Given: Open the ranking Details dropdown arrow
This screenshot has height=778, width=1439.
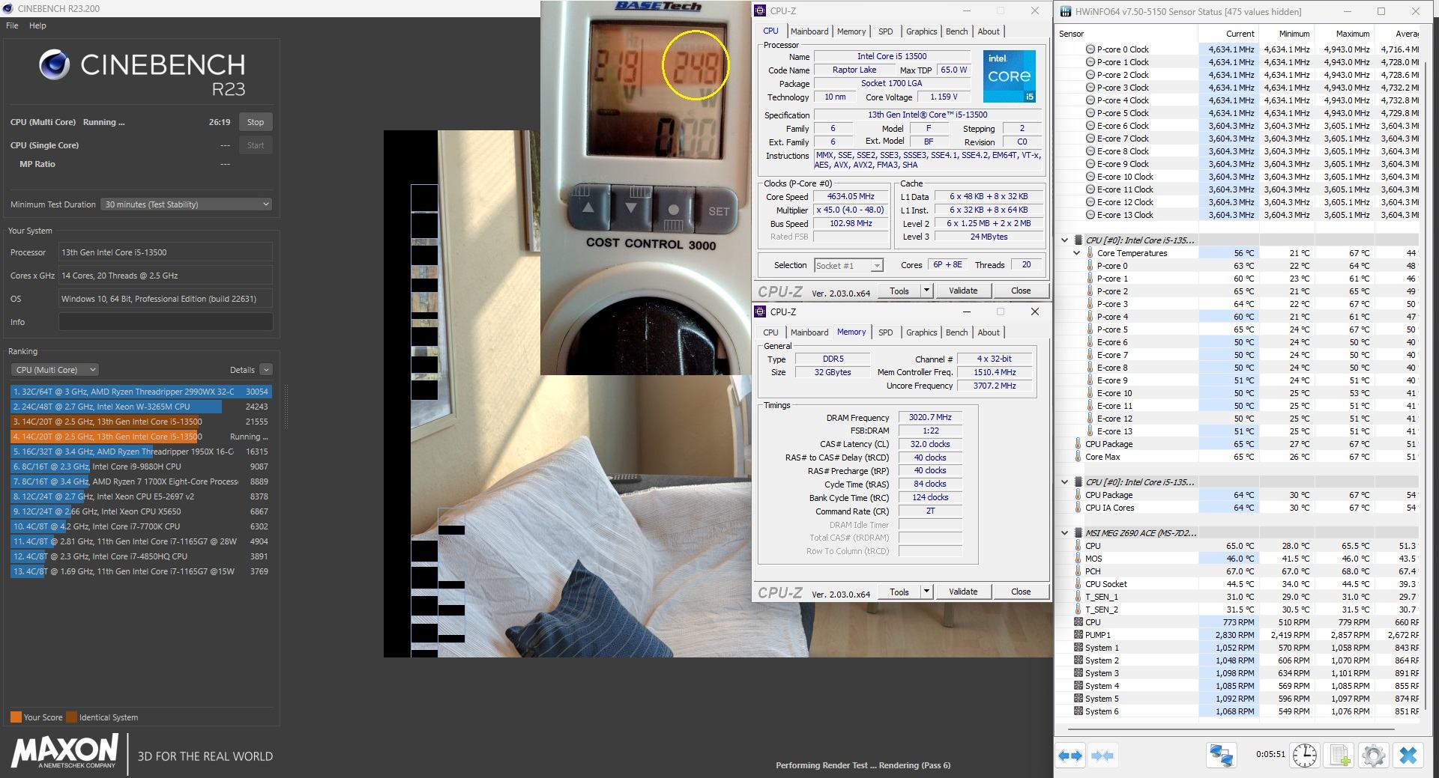Looking at the screenshot, I should coord(266,370).
